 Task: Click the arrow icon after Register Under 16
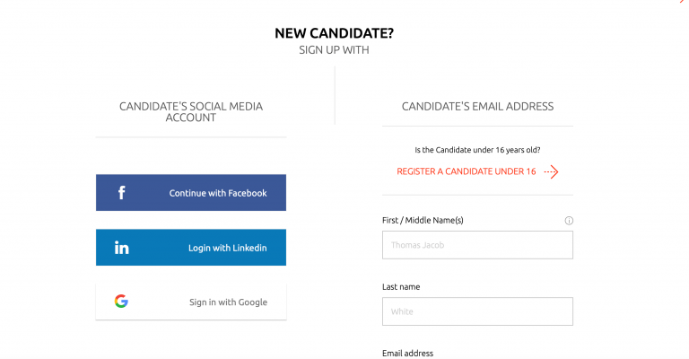pyautogui.click(x=551, y=171)
